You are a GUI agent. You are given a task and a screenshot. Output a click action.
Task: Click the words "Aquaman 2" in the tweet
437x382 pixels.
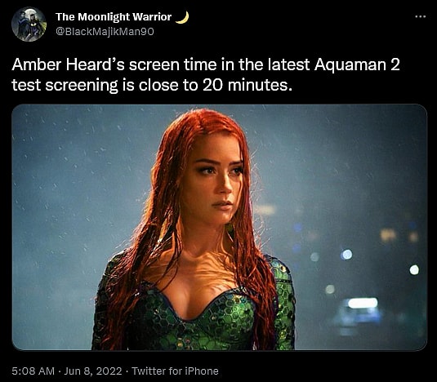pos(357,64)
